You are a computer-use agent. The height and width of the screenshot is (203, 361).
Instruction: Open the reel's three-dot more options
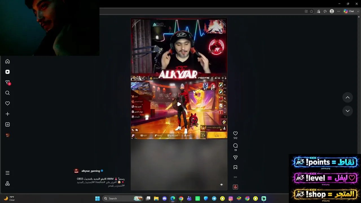tap(235, 177)
